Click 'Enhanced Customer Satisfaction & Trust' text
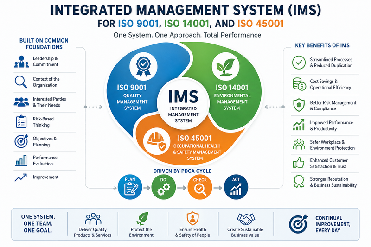 point(329,163)
